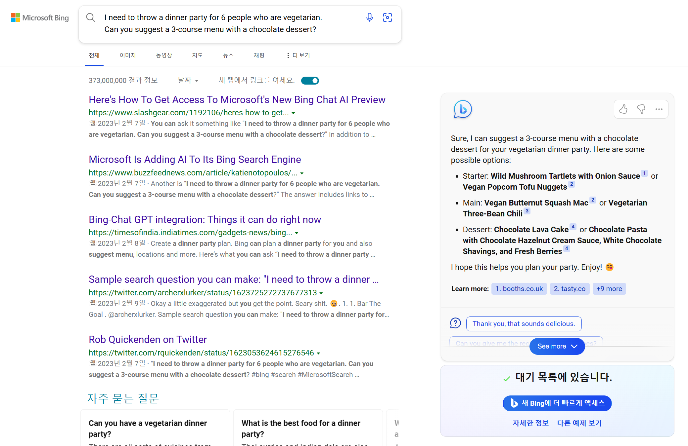Image resolution: width=688 pixels, height=446 pixels.
Task: Toggle open links in new tab switch
Action: click(x=310, y=81)
